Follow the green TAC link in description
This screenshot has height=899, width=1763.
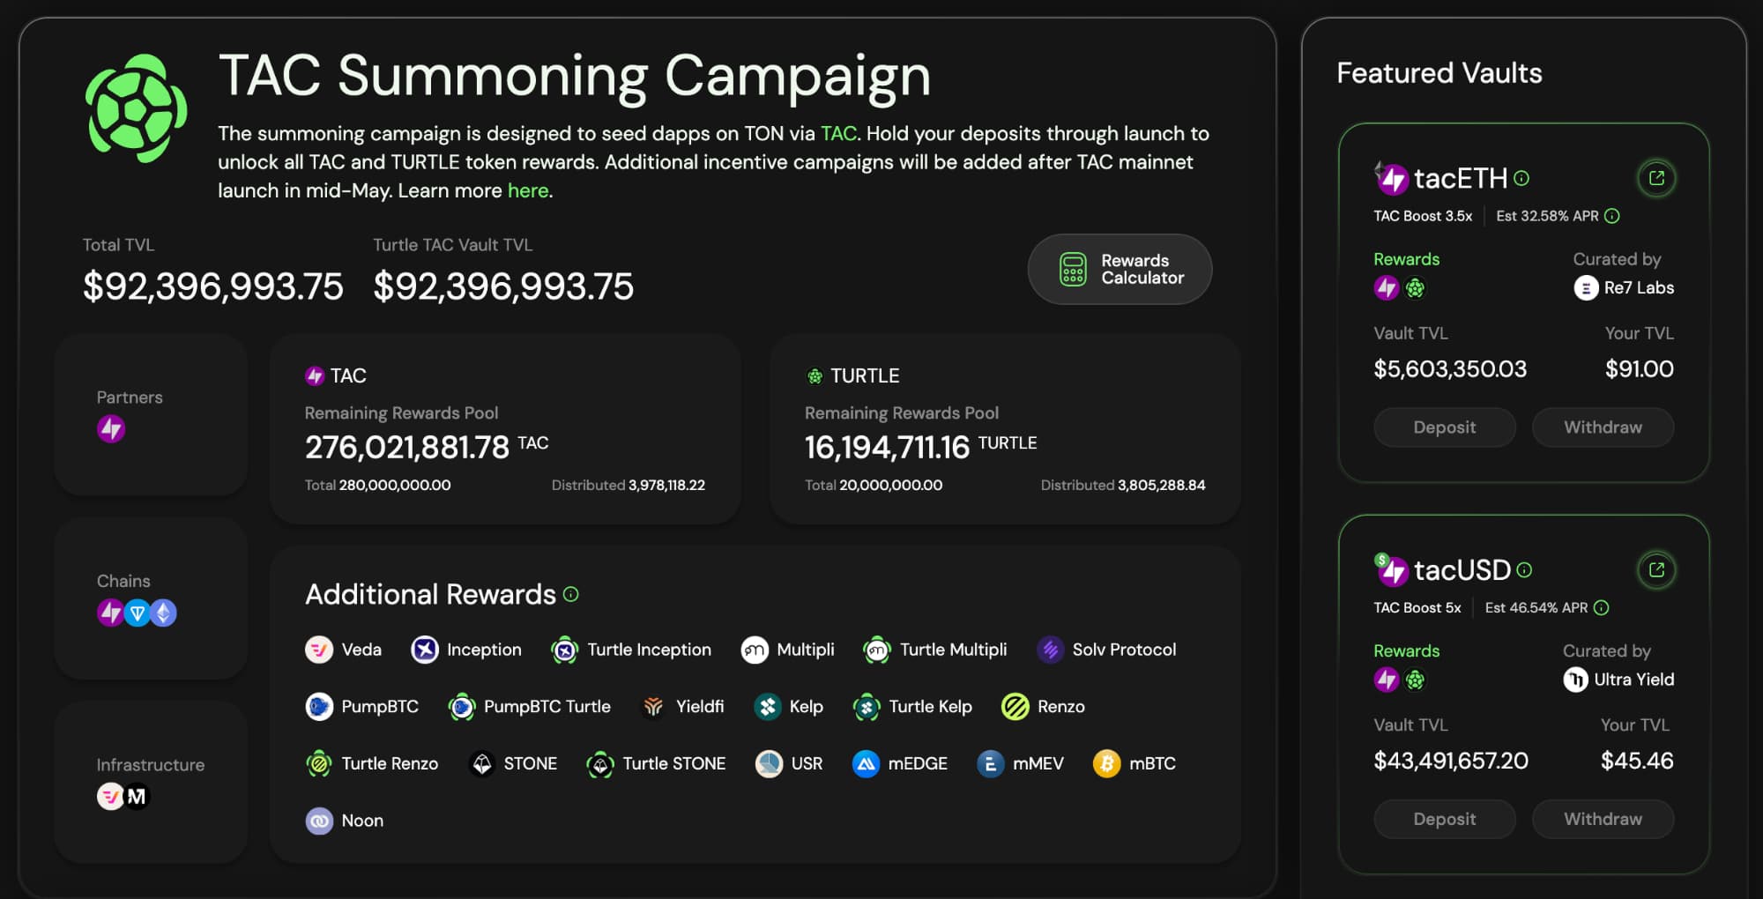(838, 133)
